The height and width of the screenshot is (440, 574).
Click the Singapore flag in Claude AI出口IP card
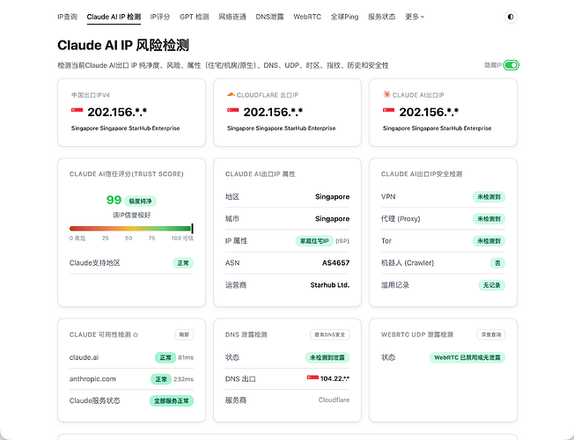pyautogui.click(x=389, y=110)
